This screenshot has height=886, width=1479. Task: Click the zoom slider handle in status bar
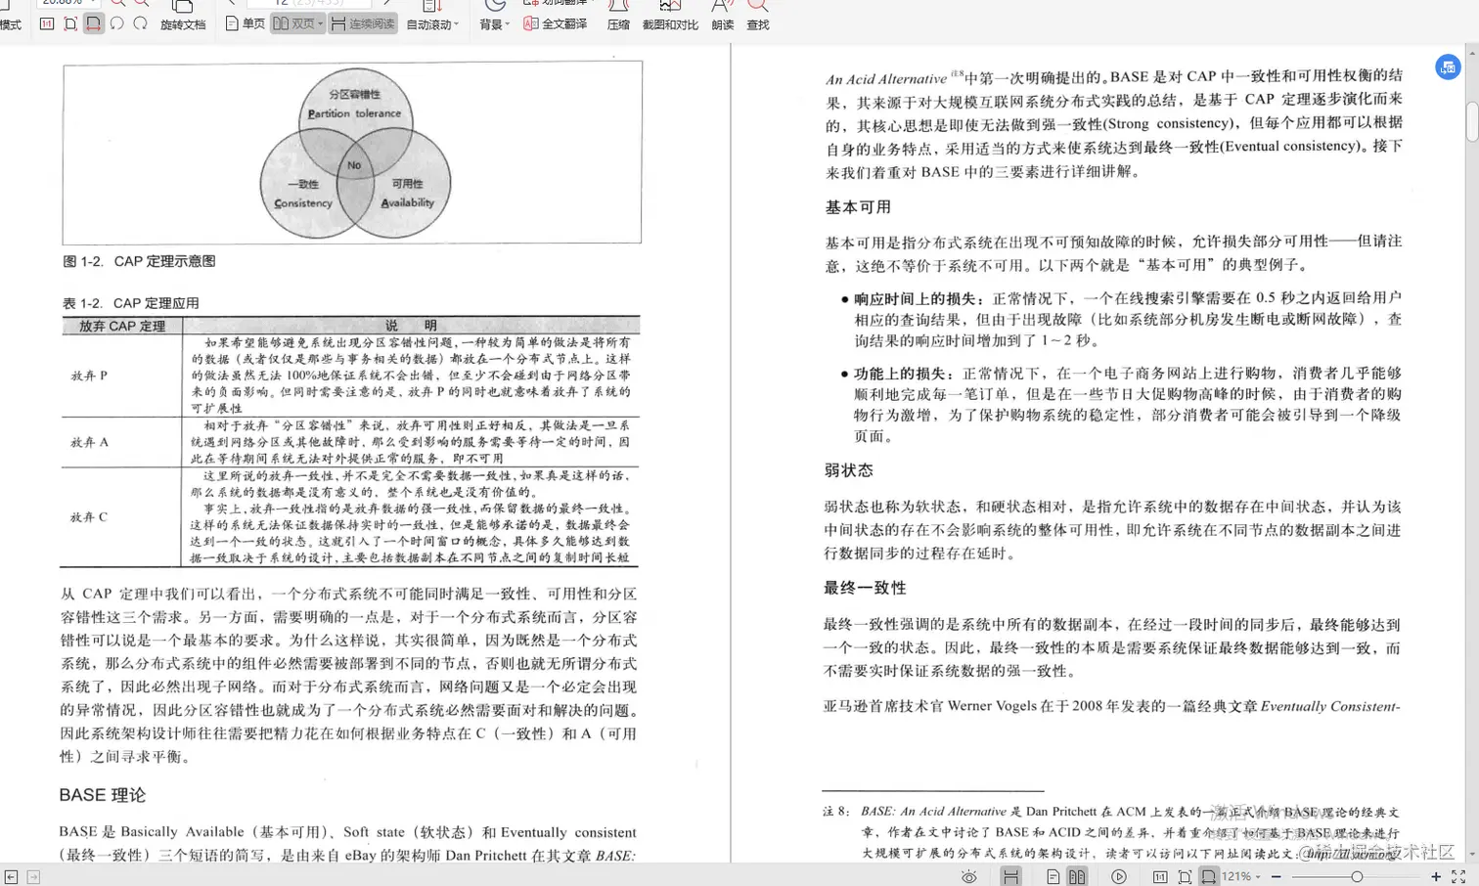[1357, 877]
